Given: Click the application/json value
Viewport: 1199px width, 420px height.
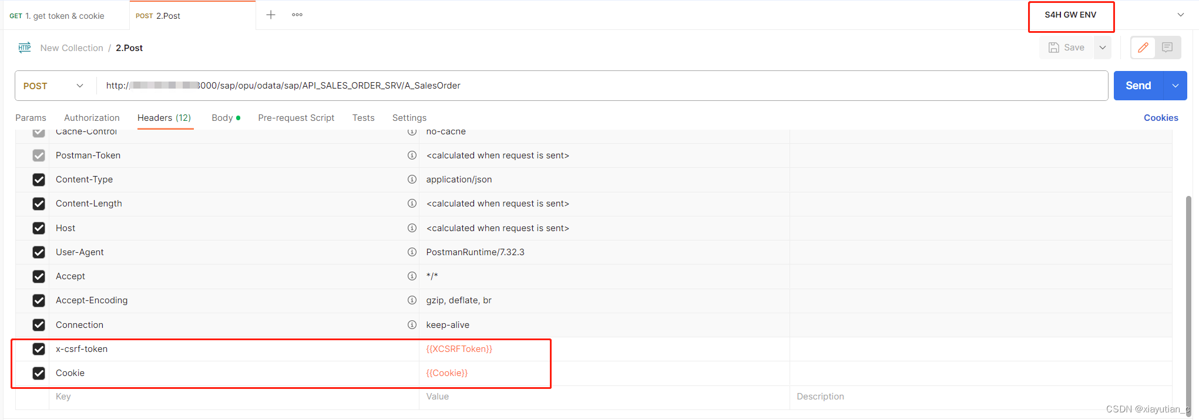Looking at the screenshot, I should coord(459,179).
